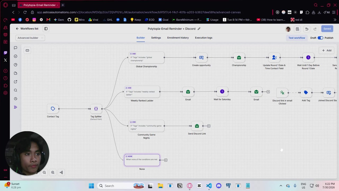Switch to the Builder tab
The image size is (339, 191).
(141, 38)
